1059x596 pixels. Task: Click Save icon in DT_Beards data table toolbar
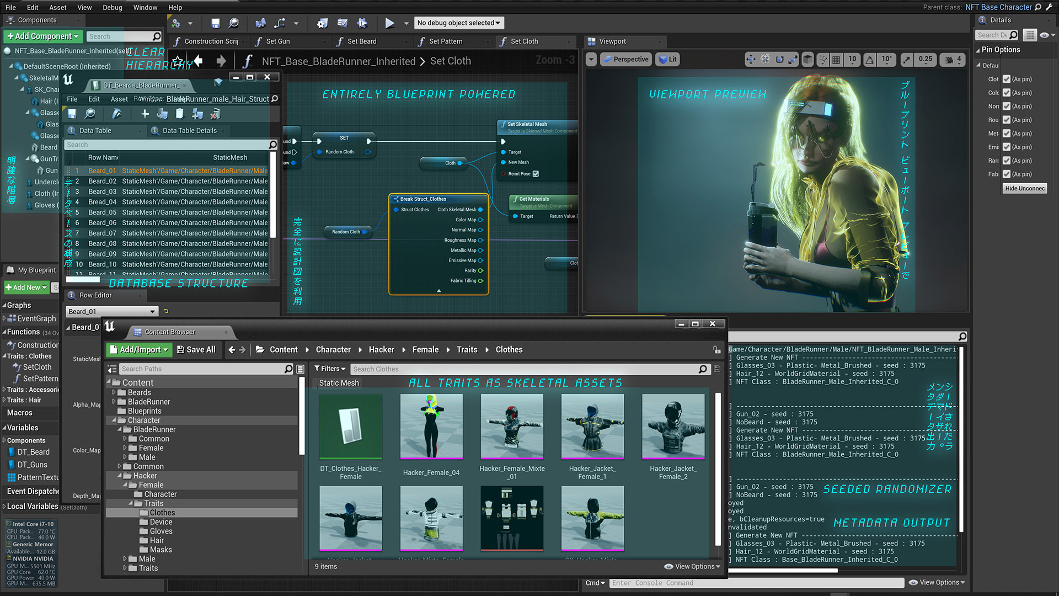tap(72, 114)
